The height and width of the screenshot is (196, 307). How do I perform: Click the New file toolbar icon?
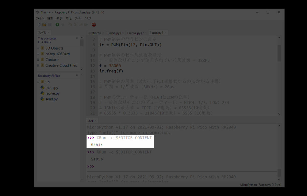click(39, 25)
